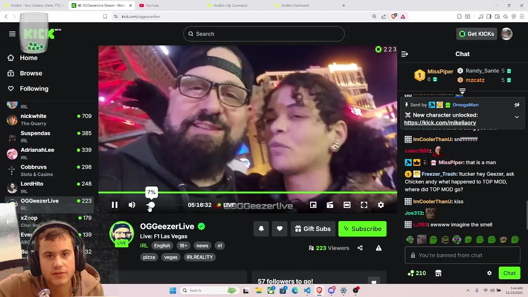
Task: Open the KICKs shop icon
Action: tap(438, 273)
